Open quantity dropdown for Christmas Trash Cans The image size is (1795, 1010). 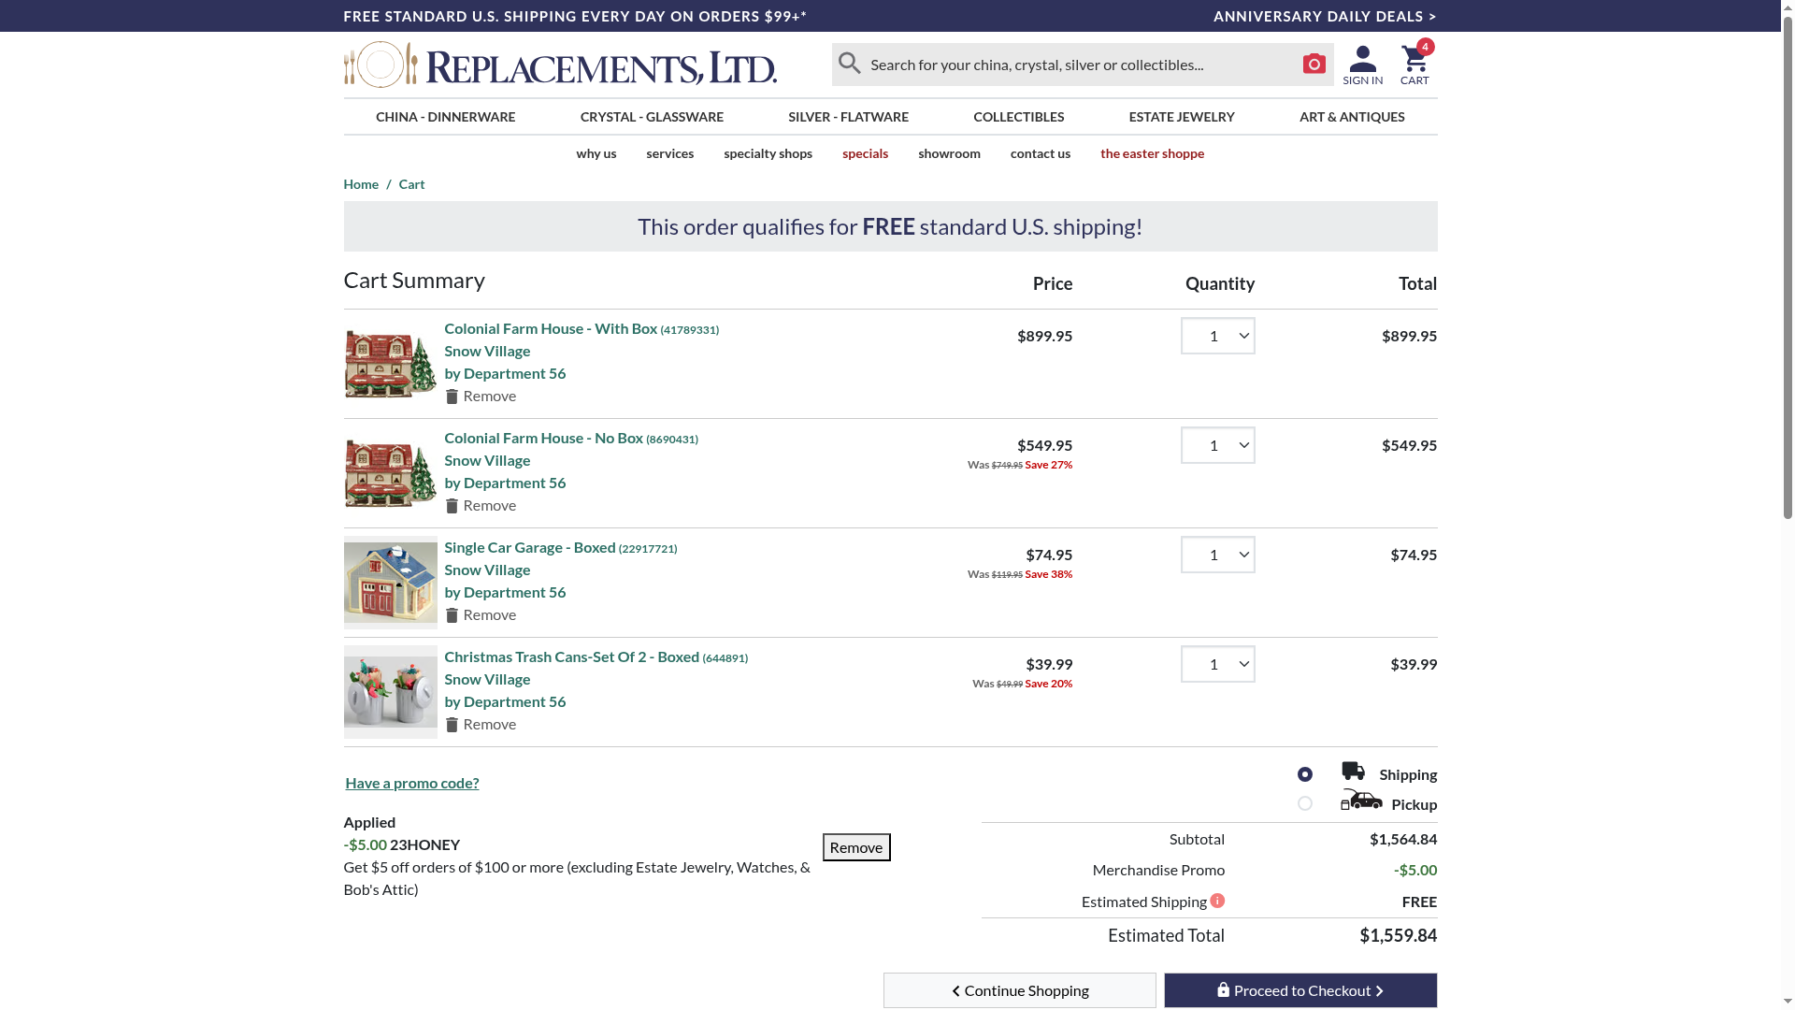[x=1217, y=664]
